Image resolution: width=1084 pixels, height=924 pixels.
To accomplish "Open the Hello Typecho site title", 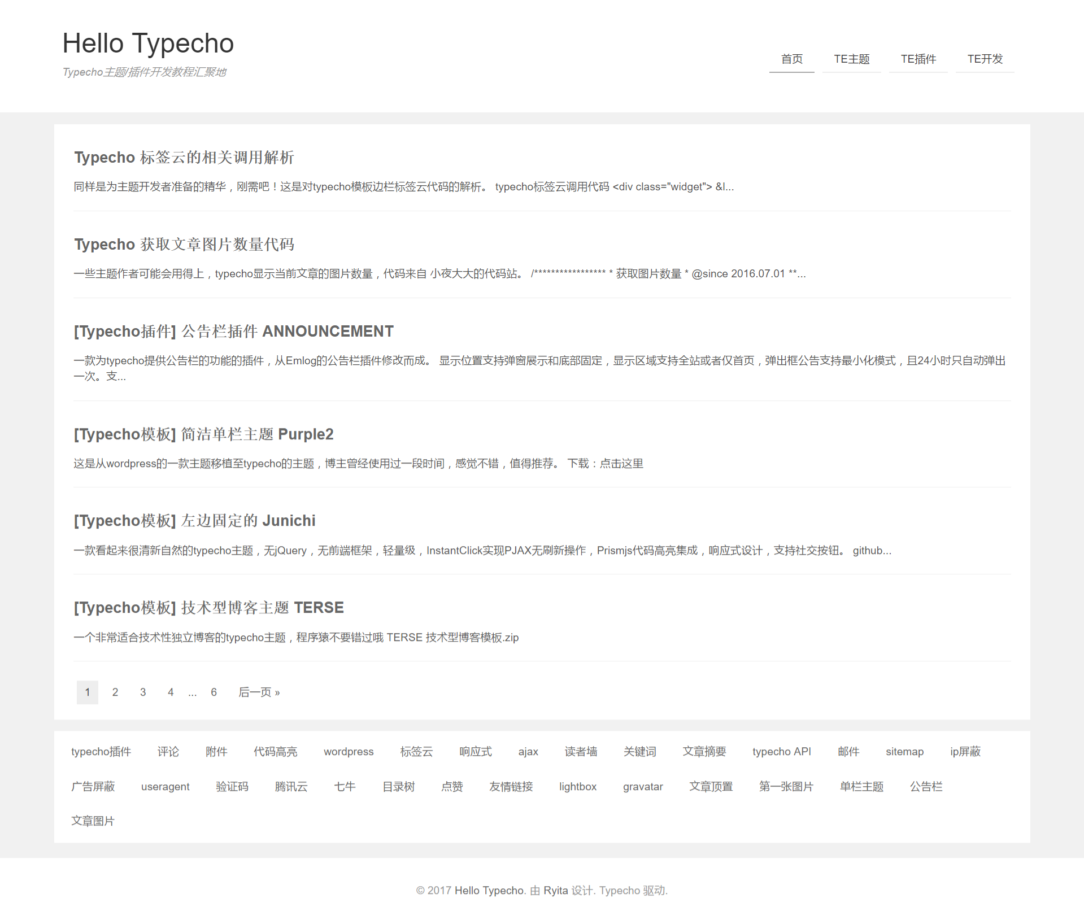I will tap(148, 43).
